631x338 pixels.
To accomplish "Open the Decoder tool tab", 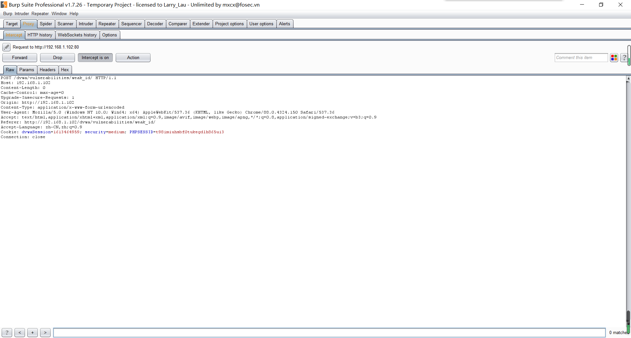I will point(155,24).
